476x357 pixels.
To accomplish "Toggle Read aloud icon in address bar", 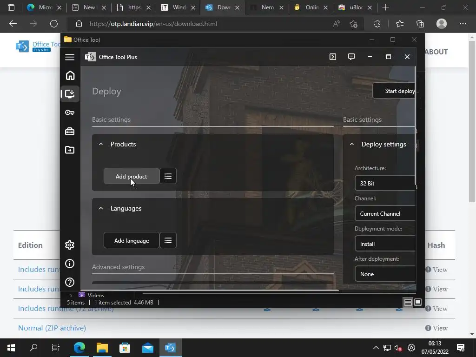I will (x=337, y=24).
